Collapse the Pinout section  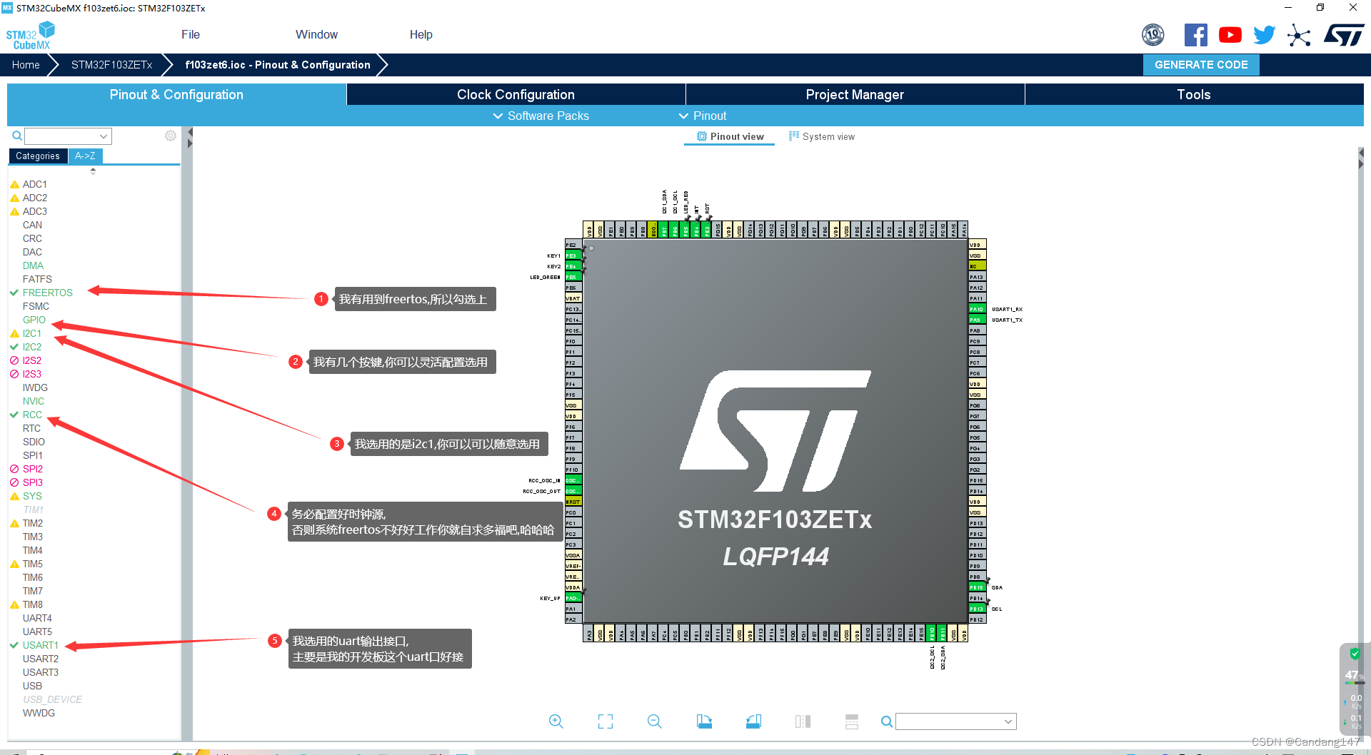[703, 116]
